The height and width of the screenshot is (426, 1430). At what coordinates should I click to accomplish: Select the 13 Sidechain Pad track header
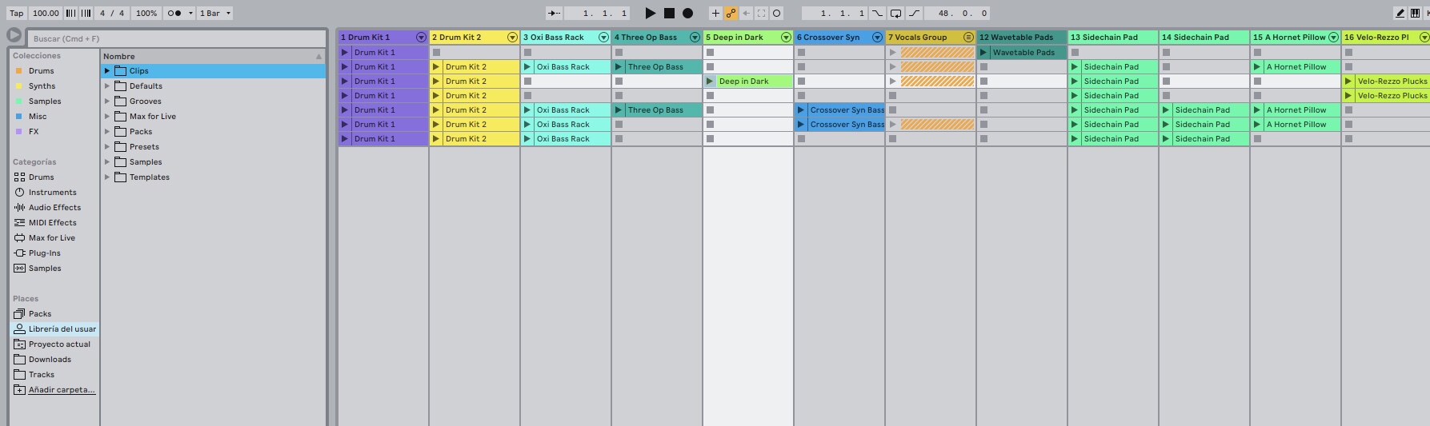[x=1112, y=38]
